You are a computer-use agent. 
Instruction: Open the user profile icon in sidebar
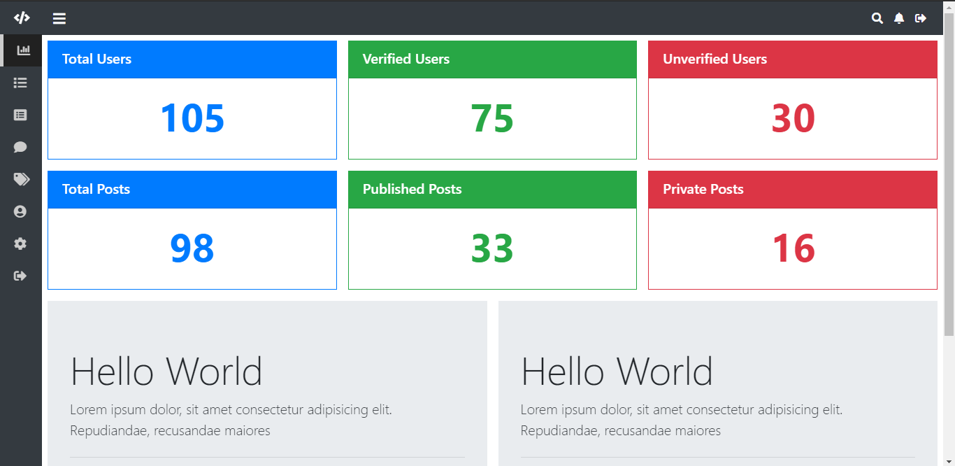[20, 211]
